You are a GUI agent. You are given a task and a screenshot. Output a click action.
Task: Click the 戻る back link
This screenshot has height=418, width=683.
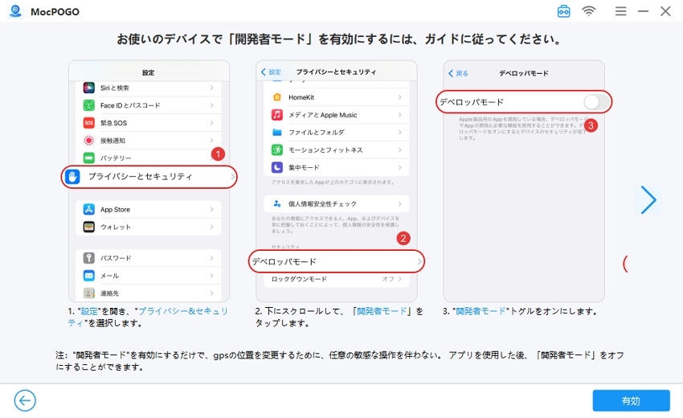[x=458, y=73]
